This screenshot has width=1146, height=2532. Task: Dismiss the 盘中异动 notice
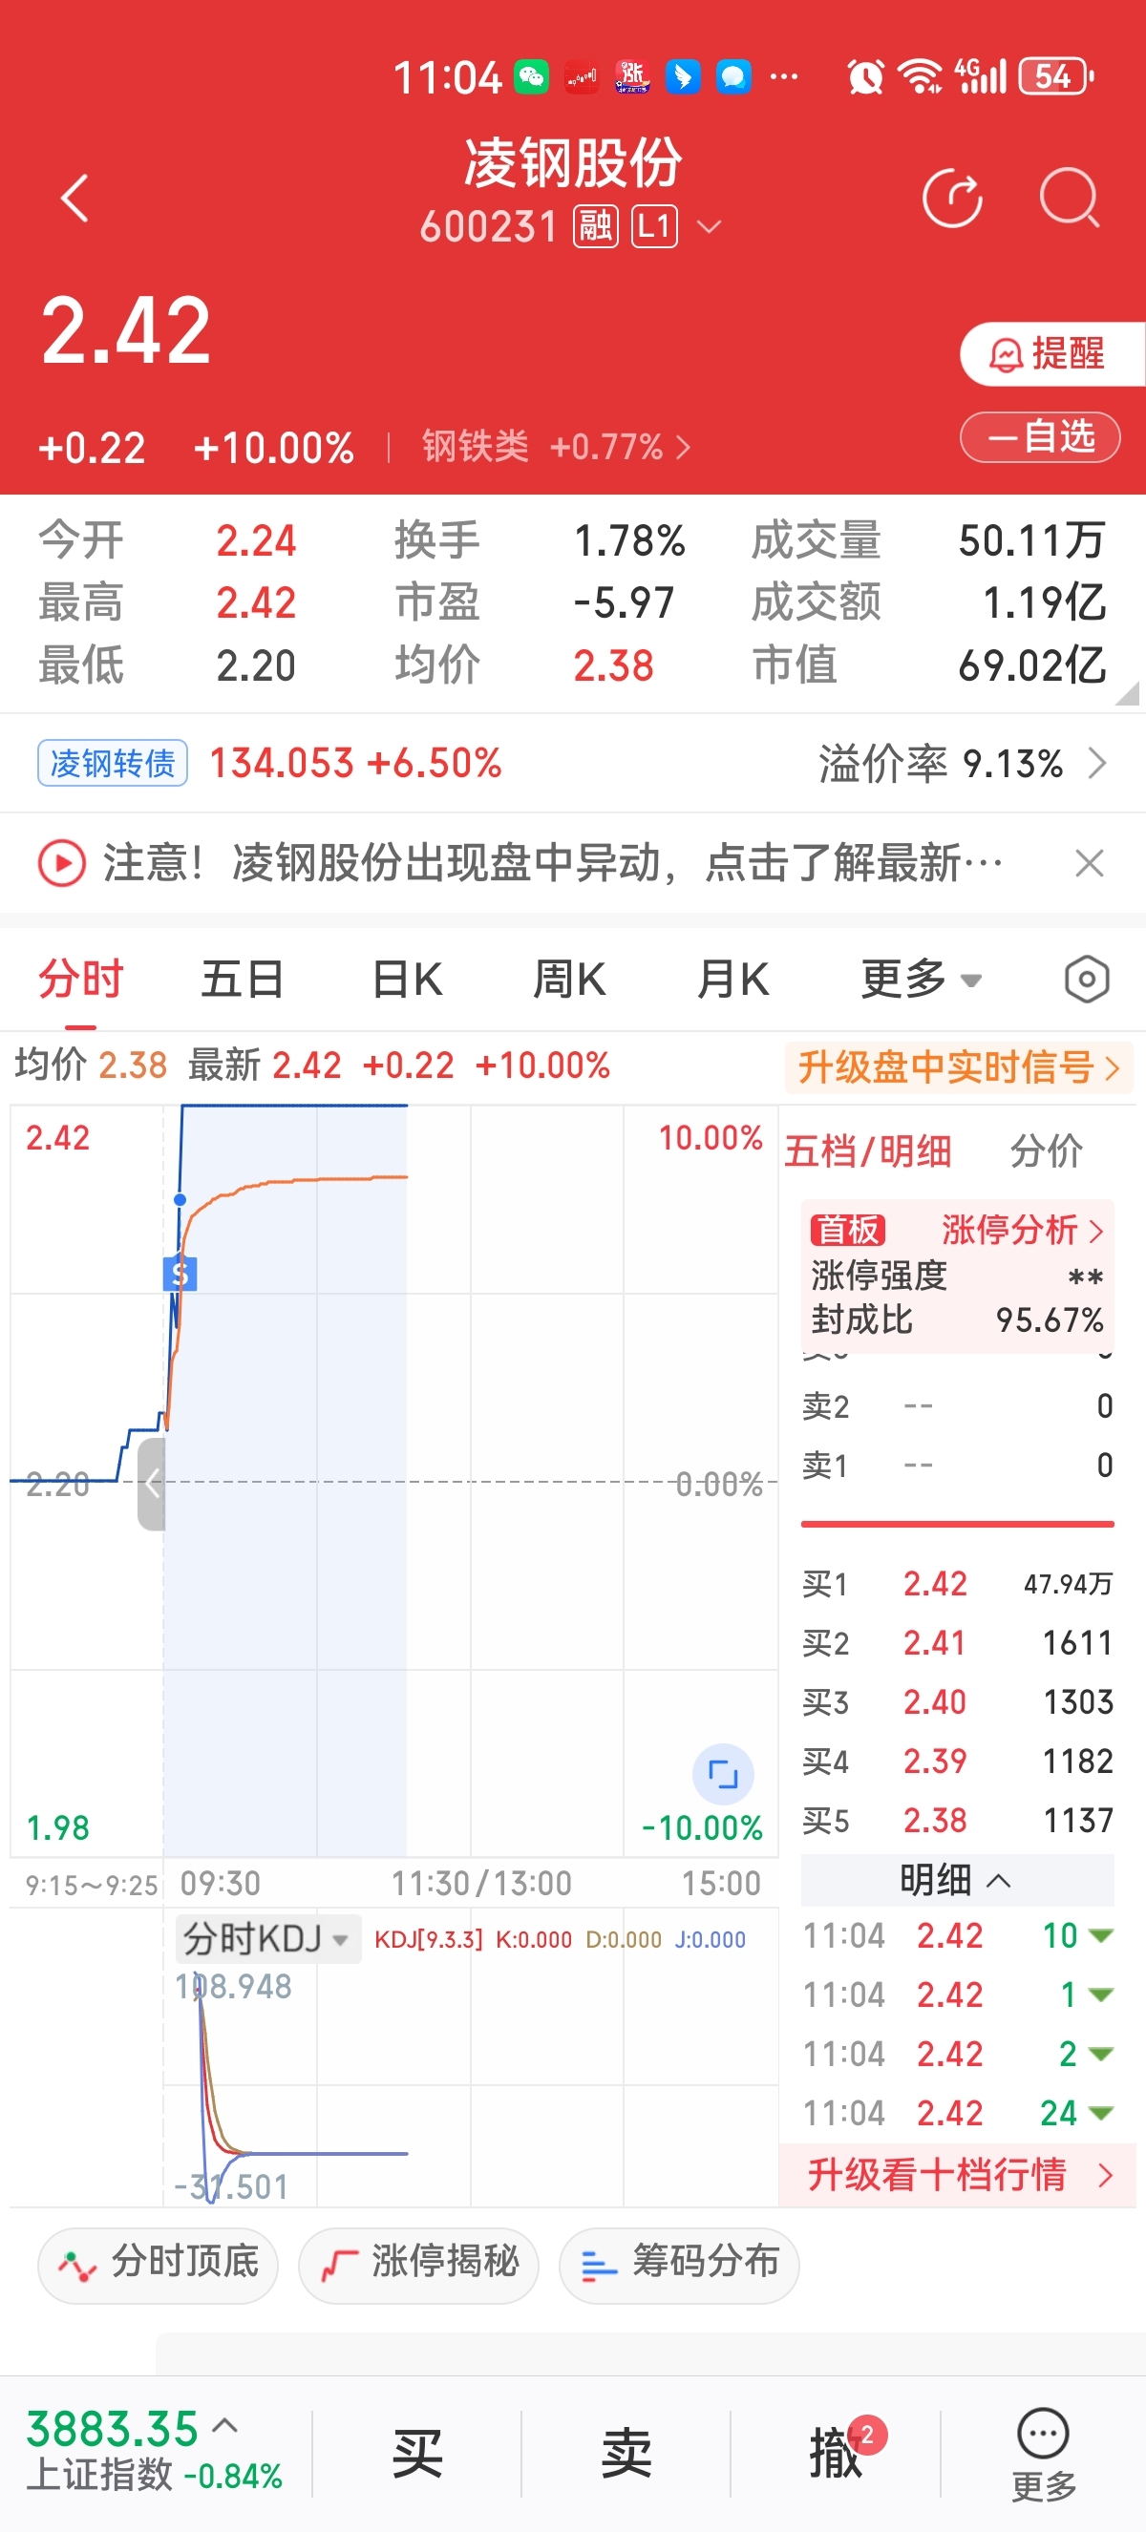click(x=1089, y=863)
